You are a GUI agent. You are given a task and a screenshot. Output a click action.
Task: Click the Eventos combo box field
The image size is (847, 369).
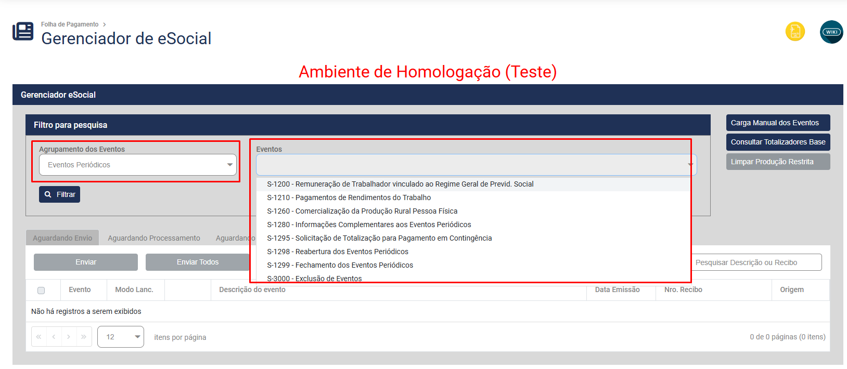click(x=476, y=165)
